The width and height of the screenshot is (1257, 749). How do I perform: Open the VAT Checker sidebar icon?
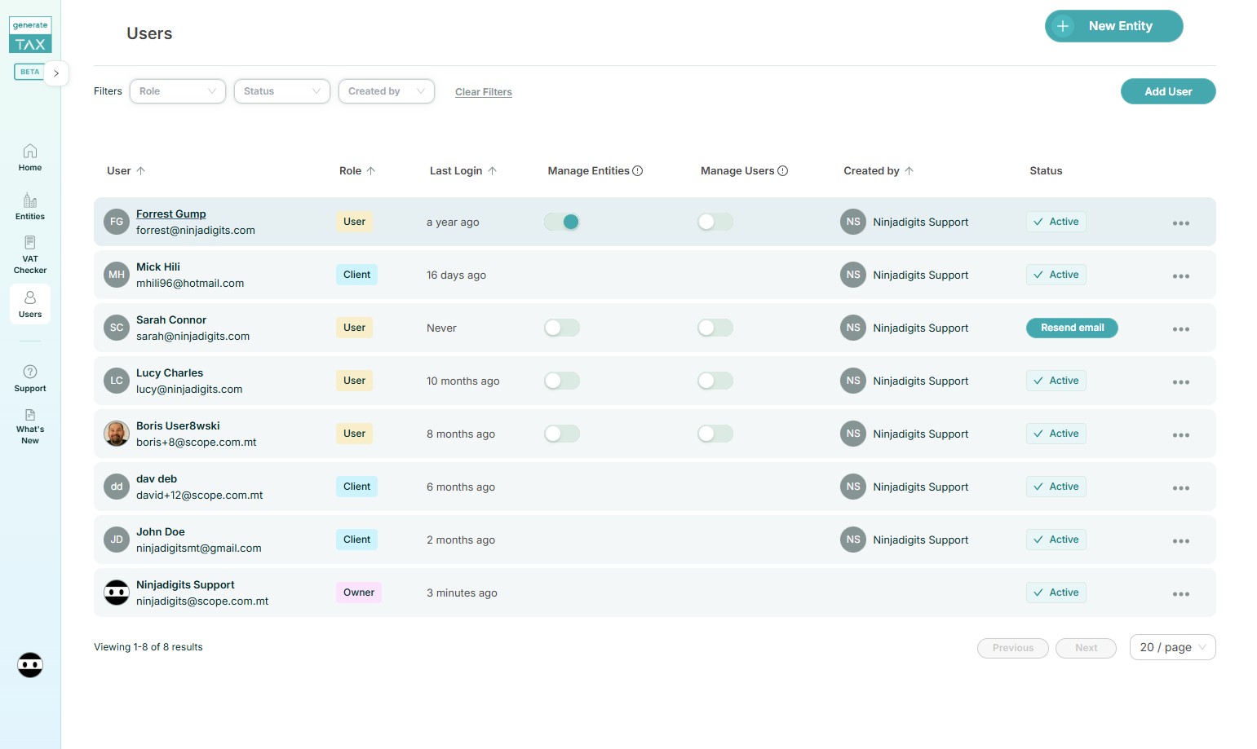click(30, 243)
